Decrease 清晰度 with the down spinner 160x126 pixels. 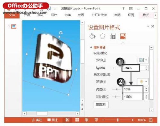click(146, 69)
